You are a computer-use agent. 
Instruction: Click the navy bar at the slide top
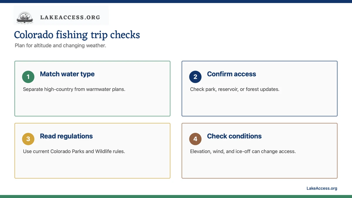(x=176, y=1)
